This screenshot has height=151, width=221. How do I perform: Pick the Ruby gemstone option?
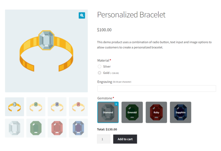click(156, 112)
